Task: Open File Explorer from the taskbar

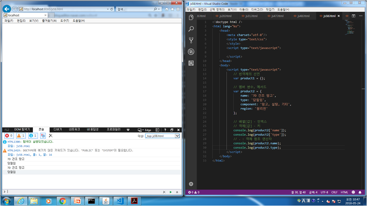Action: tap(34, 201)
